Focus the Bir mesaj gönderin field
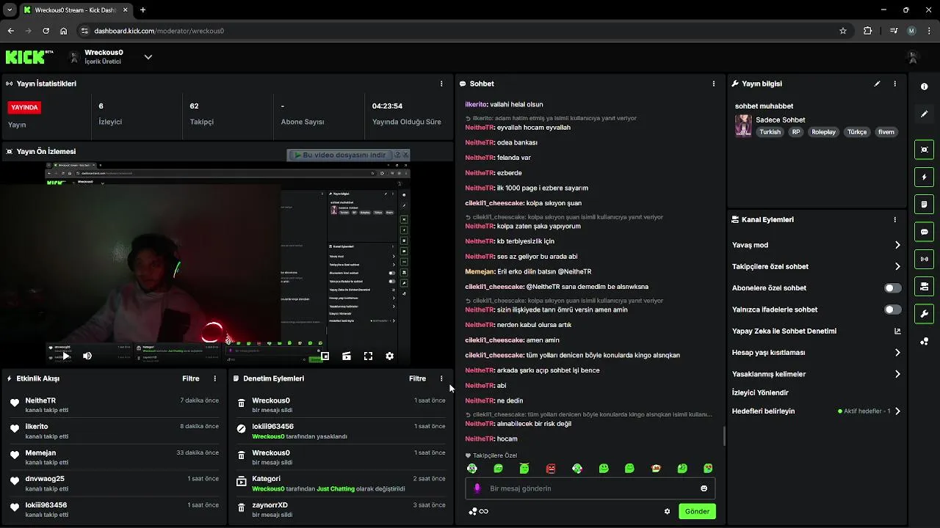Viewport: 940px width, 528px height. 590,488
